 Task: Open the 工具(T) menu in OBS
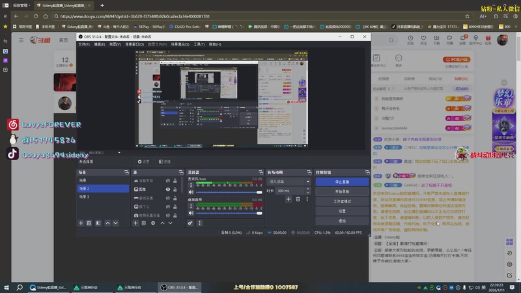tap(199, 44)
